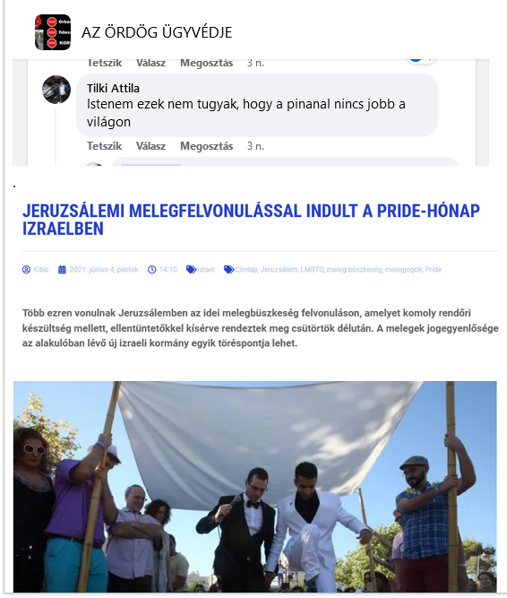507x598 pixels.
Task: Select the calendar icon beside the date
Action: tap(62, 270)
